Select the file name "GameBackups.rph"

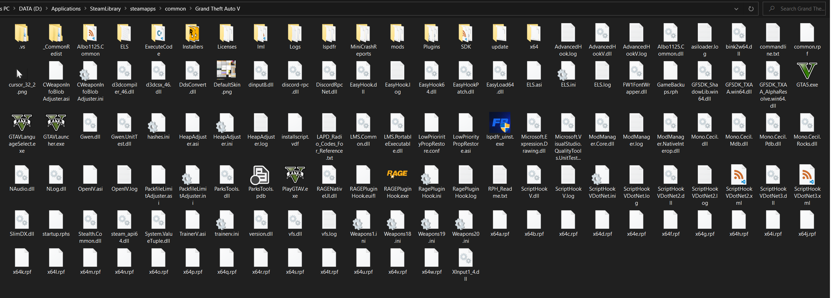(x=671, y=88)
